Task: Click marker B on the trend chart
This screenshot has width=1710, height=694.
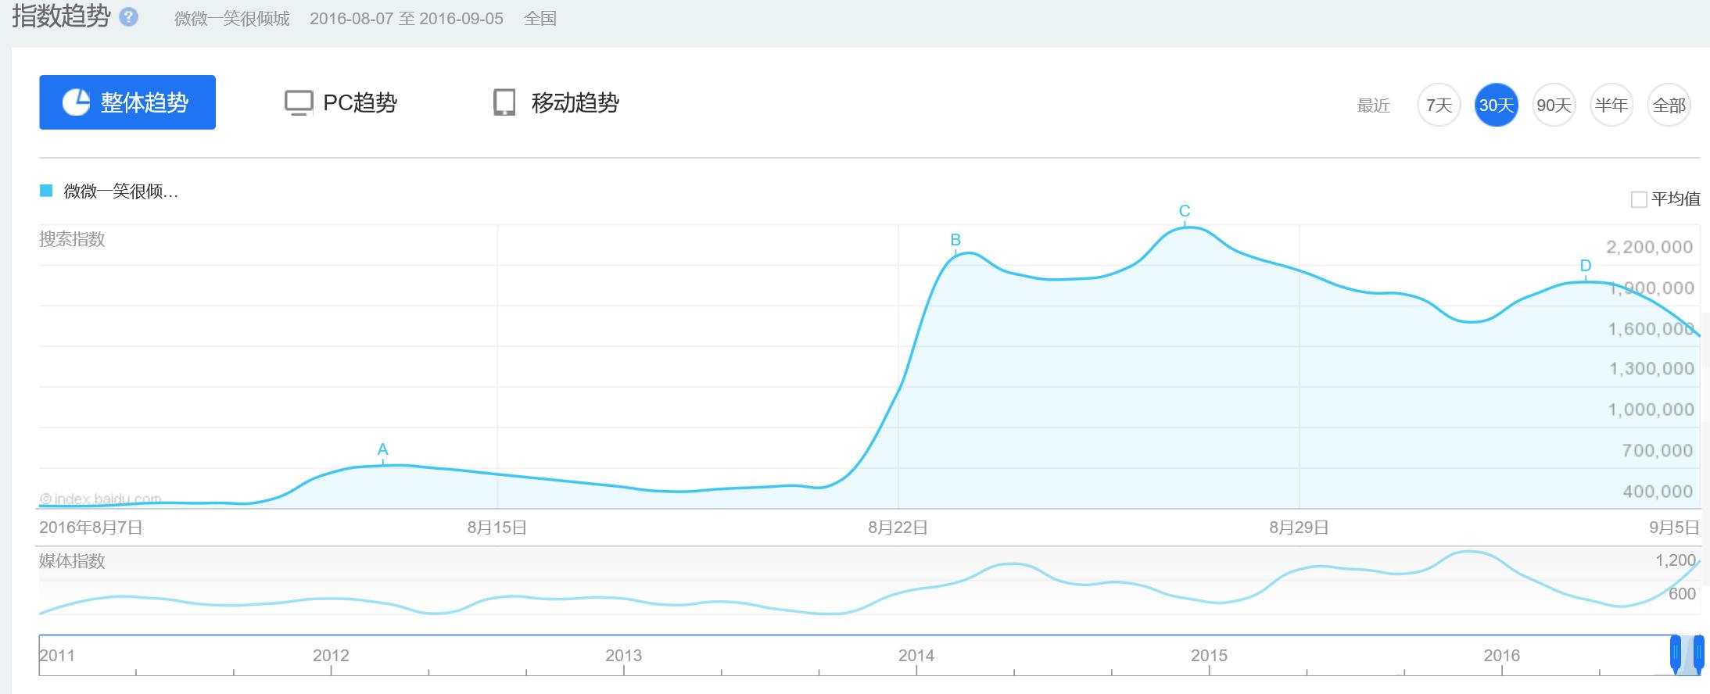Action: pyautogui.click(x=955, y=241)
